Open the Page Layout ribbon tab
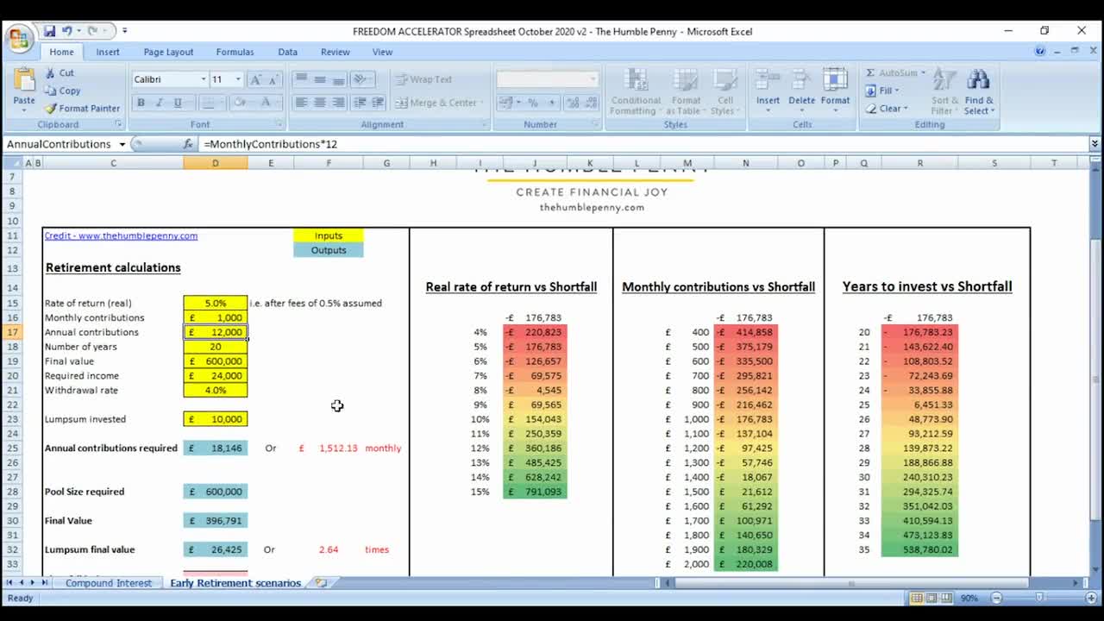The image size is (1104, 621). (x=168, y=52)
